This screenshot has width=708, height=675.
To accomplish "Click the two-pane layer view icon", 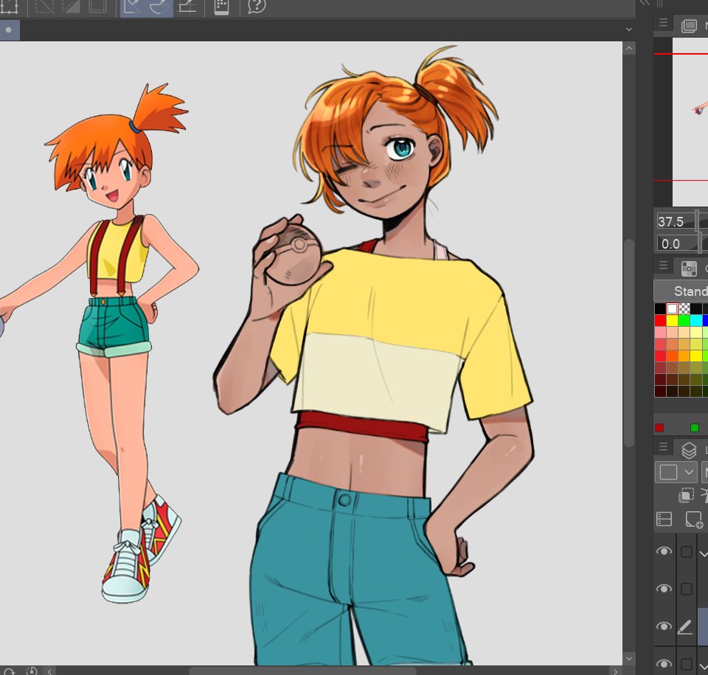I will click(664, 519).
